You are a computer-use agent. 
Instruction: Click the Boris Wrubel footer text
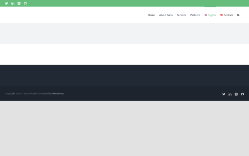coord(30,94)
